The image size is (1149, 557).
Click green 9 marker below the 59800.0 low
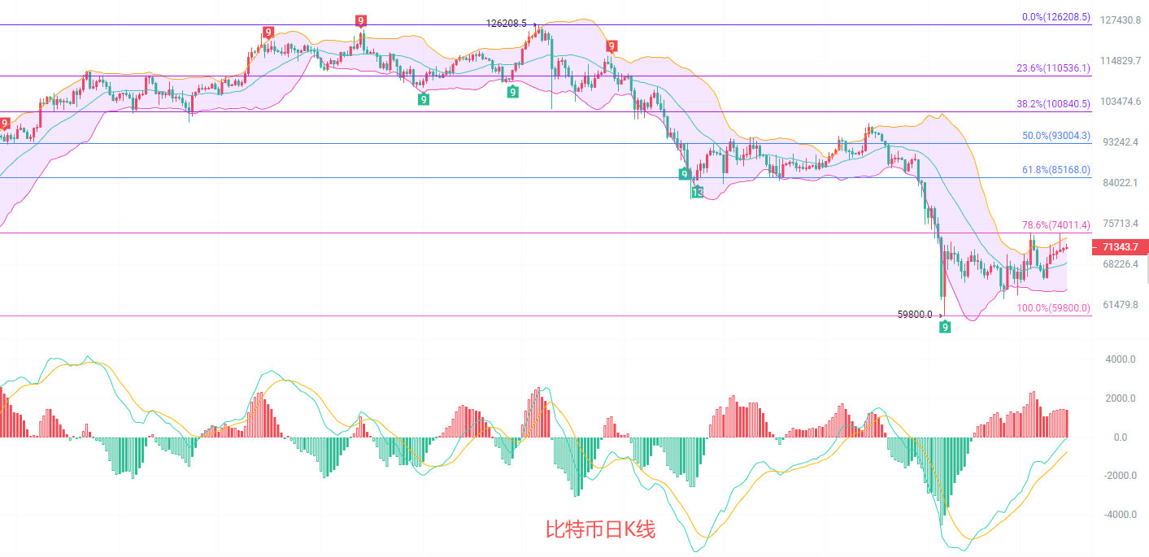pyautogui.click(x=945, y=327)
